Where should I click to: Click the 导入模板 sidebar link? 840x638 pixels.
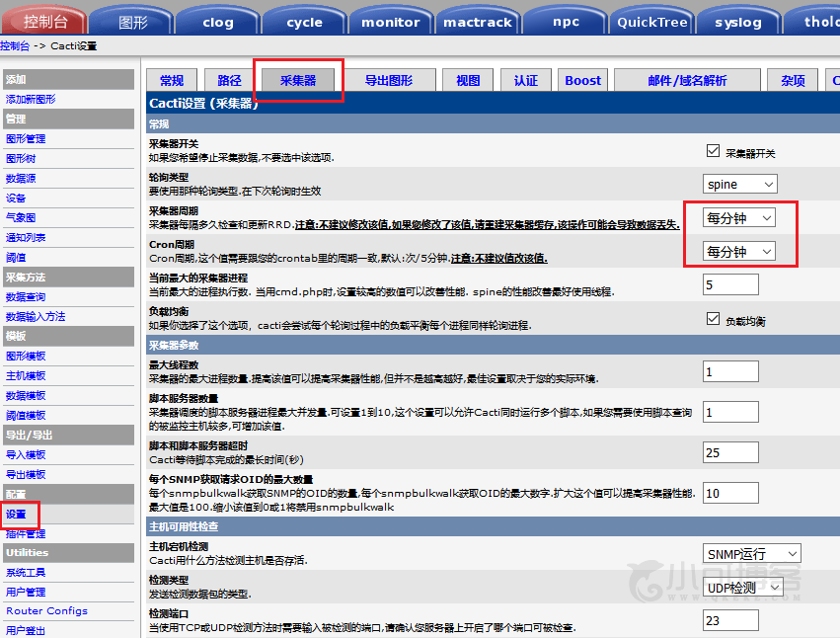click(26, 455)
